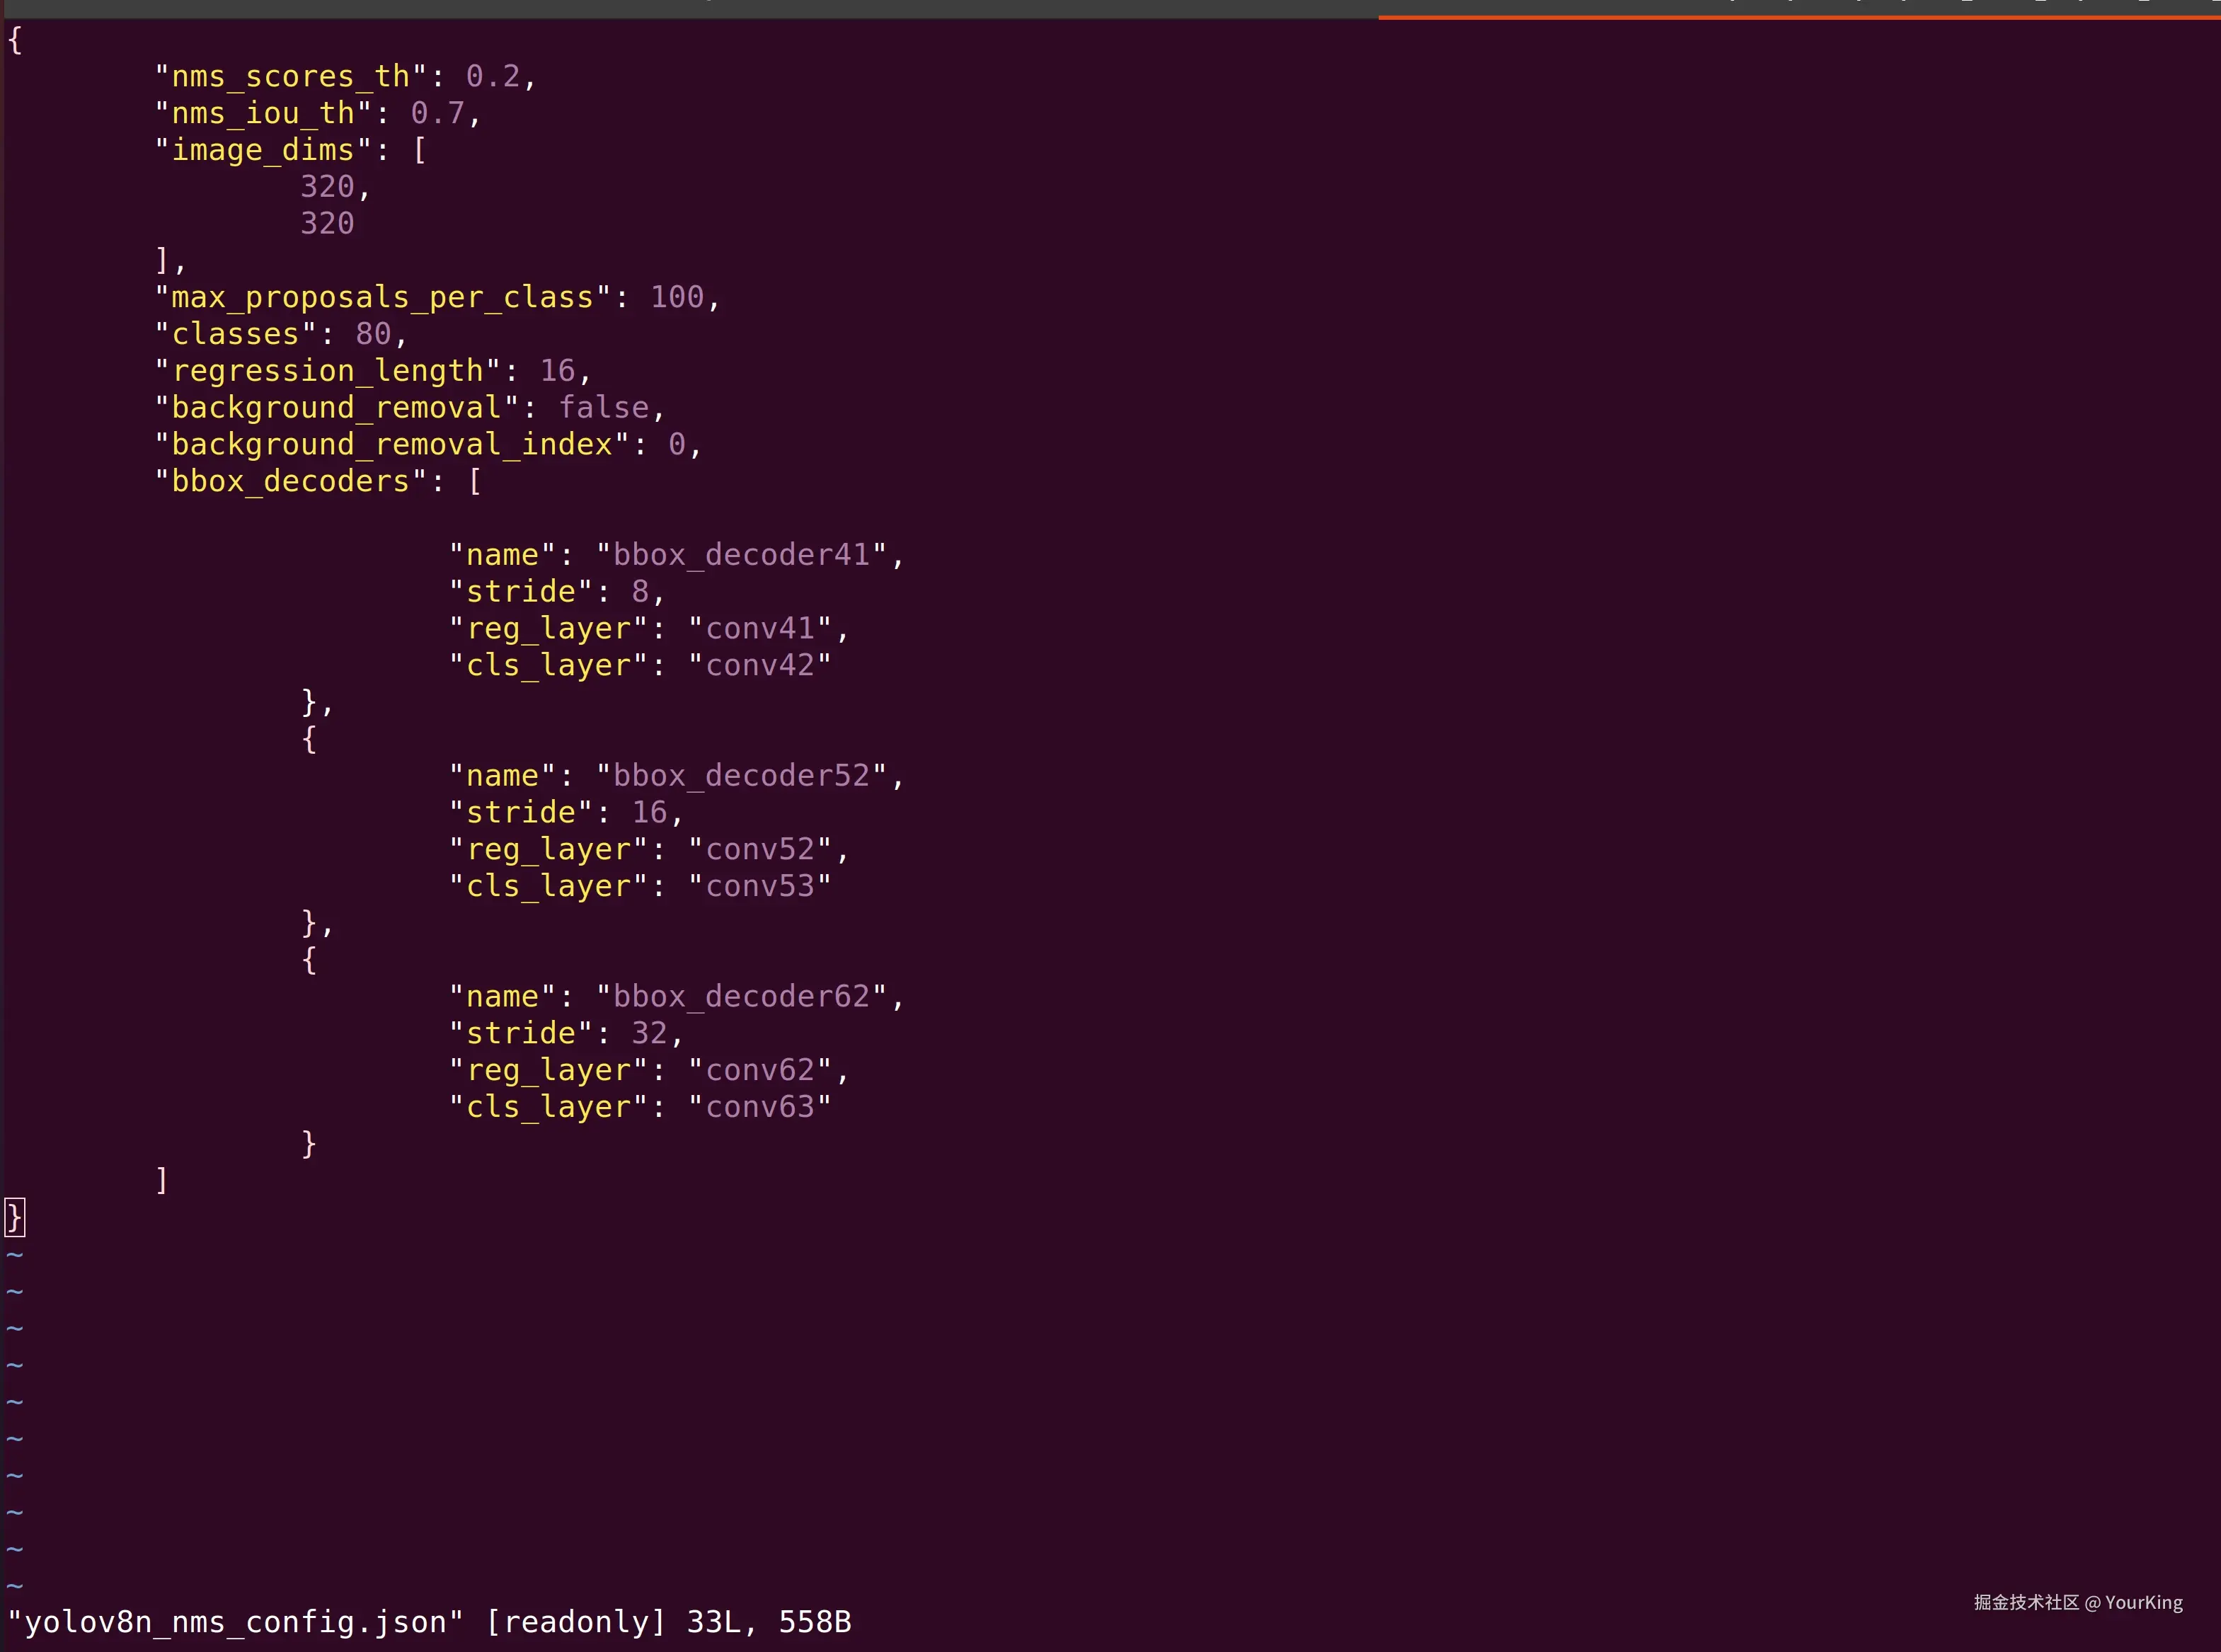Click the "max_proposals_per_class" key
This screenshot has width=2221, height=1652.
click(382, 298)
